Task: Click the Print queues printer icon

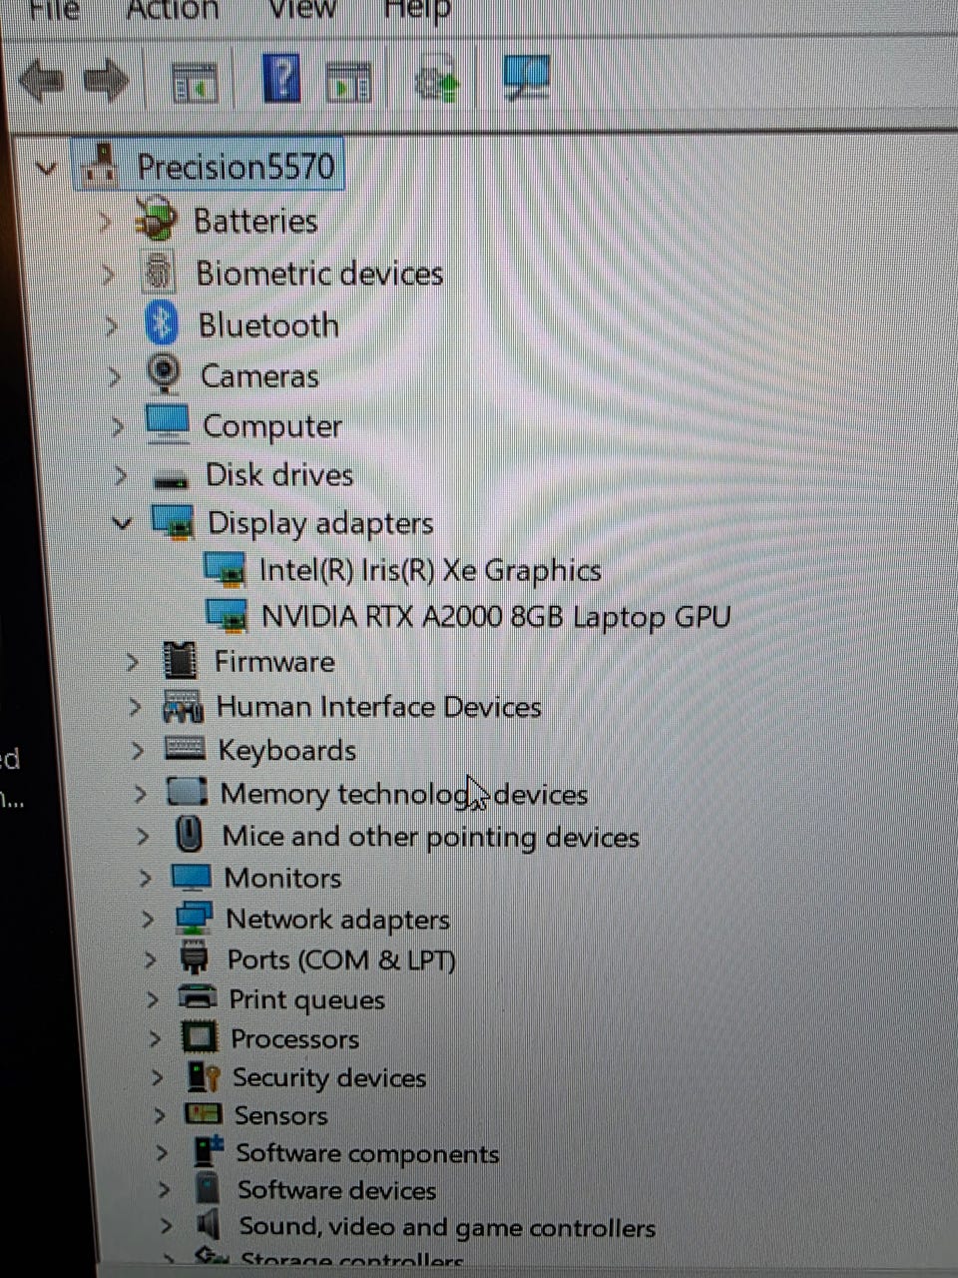Action: (197, 997)
